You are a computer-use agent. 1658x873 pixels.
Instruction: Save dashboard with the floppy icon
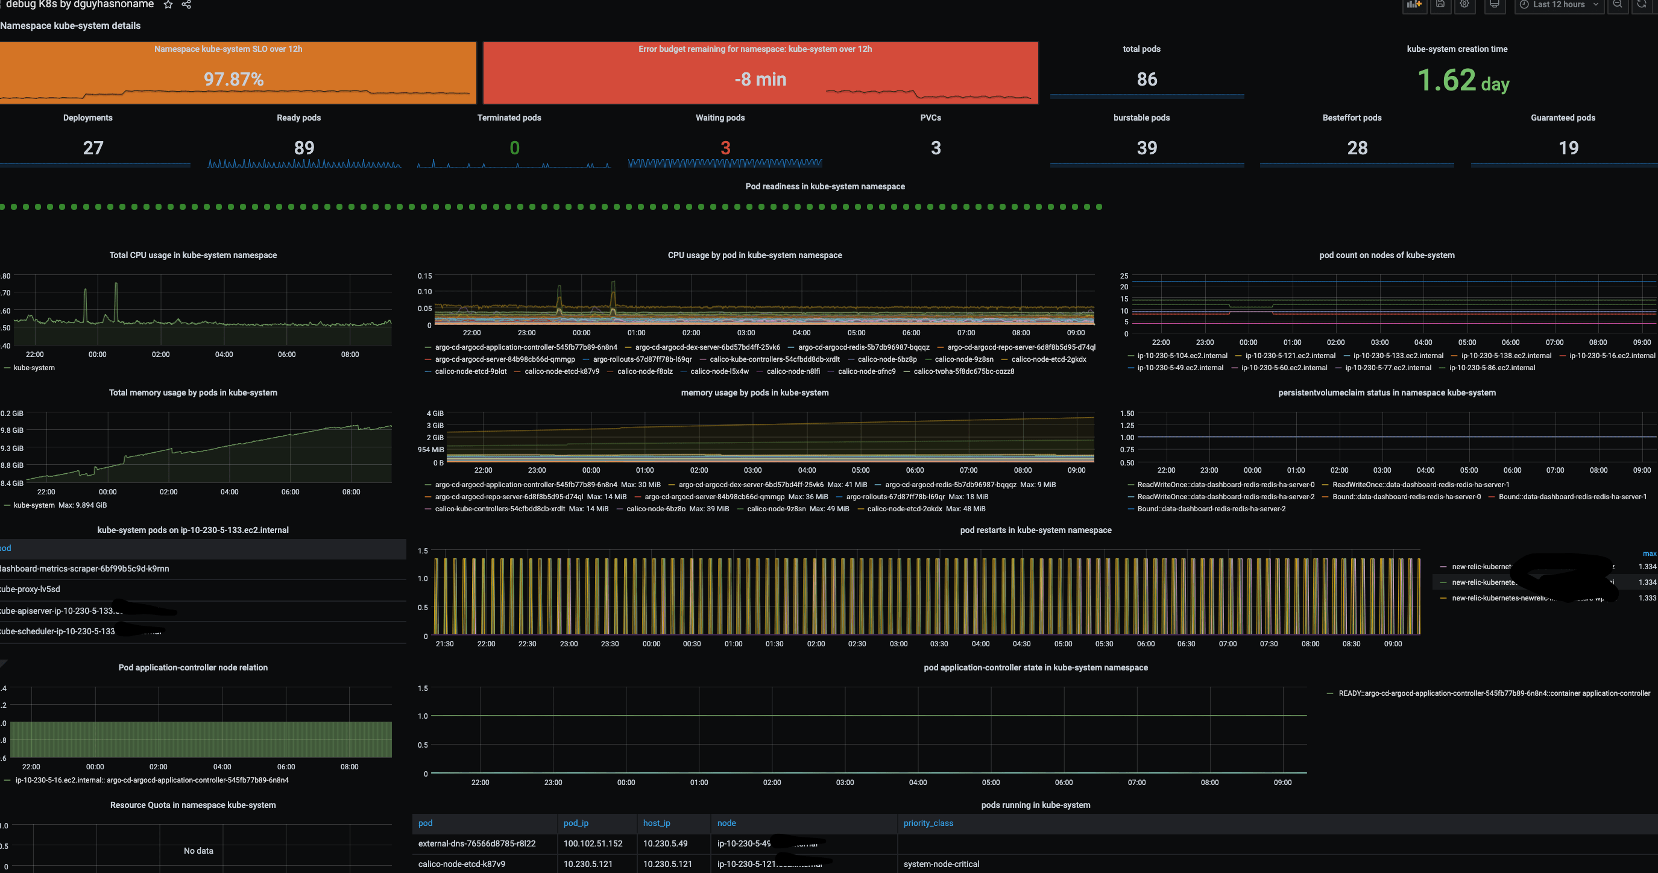[x=1440, y=5]
